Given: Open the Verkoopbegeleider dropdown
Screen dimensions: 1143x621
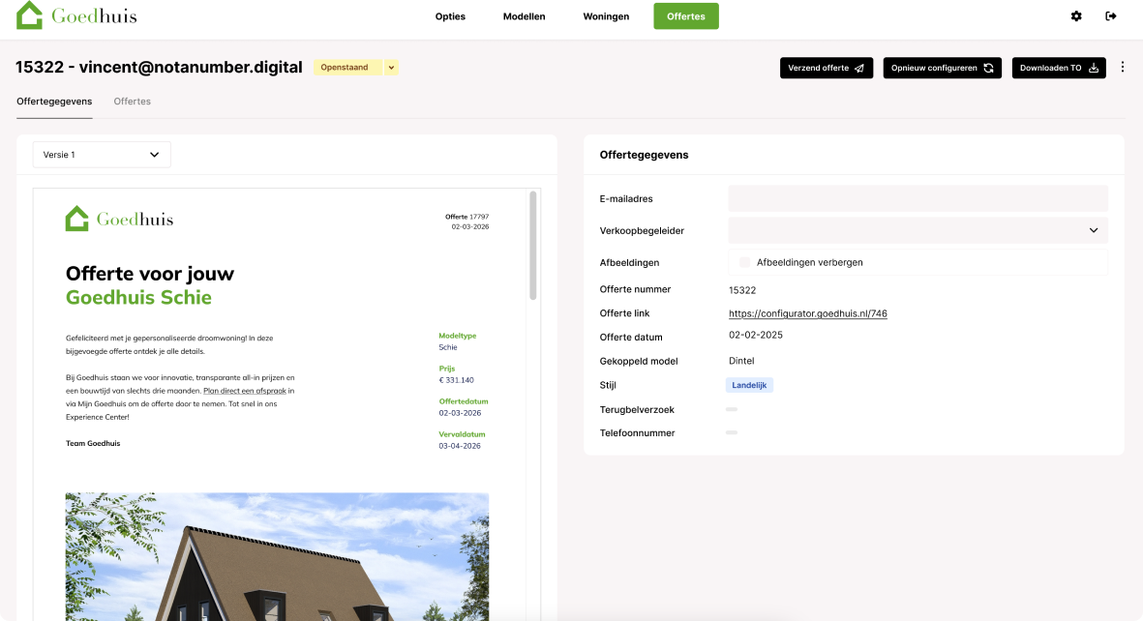Looking at the screenshot, I should coord(917,230).
